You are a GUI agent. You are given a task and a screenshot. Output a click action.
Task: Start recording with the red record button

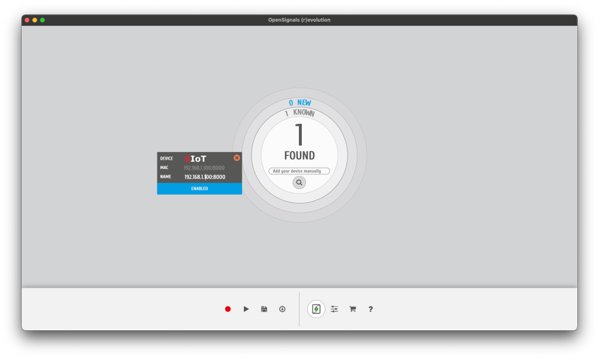coord(228,309)
